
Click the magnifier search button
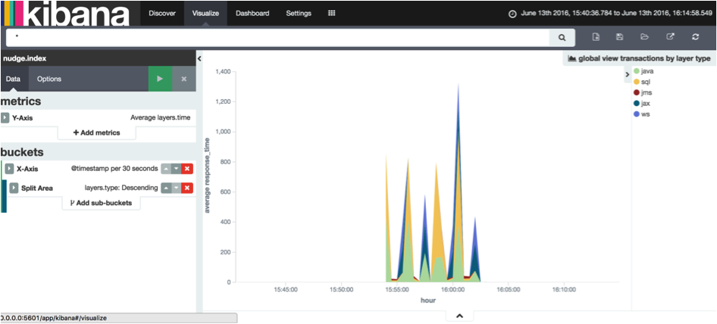pos(562,38)
